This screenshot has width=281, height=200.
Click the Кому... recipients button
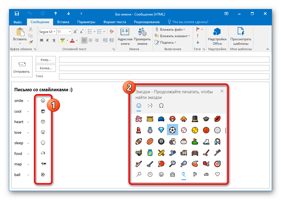(46, 60)
